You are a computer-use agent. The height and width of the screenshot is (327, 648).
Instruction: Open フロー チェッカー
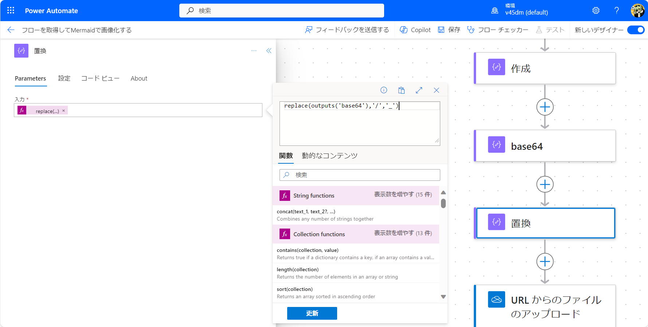pyautogui.click(x=497, y=30)
